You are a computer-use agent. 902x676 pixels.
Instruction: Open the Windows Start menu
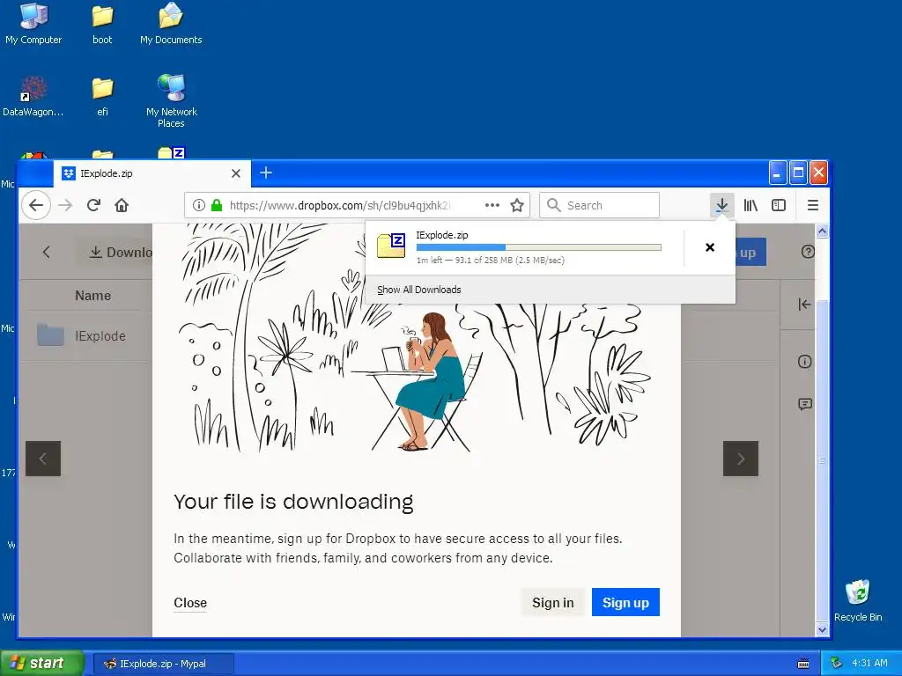click(x=41, y=663)
